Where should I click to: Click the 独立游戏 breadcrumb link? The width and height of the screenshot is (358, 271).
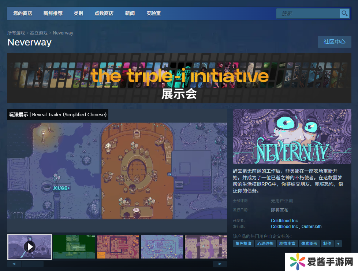(39, 33)
